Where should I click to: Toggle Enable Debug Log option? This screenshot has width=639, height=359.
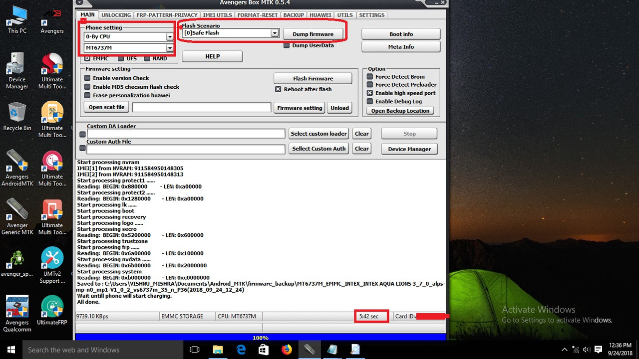370,101
